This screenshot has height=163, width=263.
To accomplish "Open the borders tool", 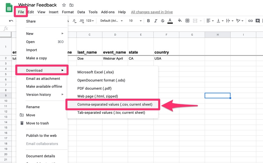I will 187,21.
